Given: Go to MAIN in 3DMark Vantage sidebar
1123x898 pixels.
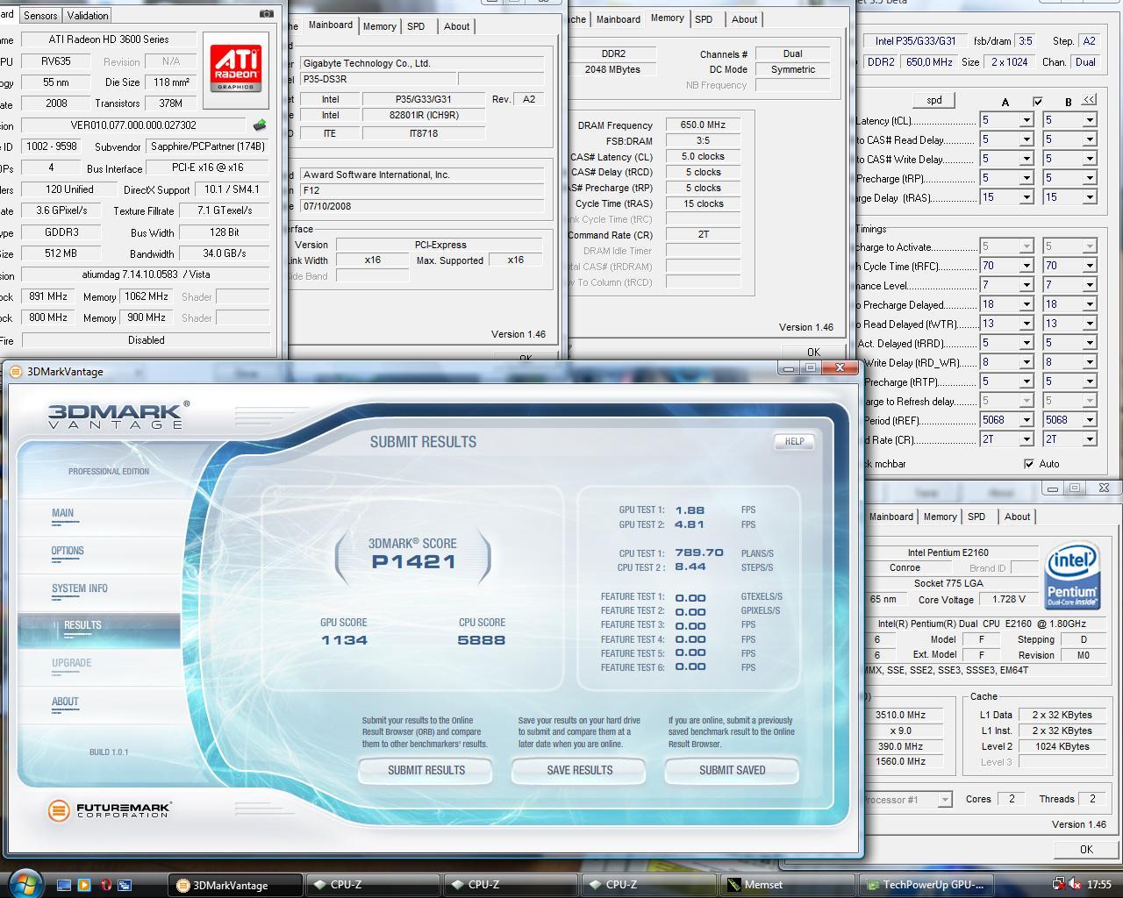Looking at the screenshot, I should click(62, 513).
